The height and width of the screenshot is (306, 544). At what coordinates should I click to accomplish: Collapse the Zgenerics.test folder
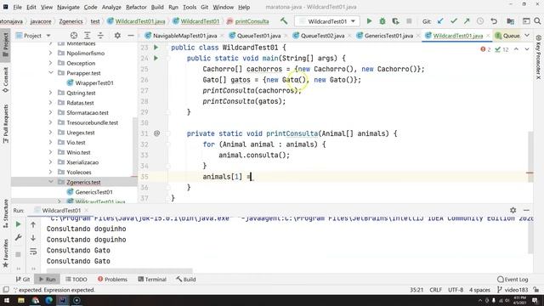(x=51, y=182)
